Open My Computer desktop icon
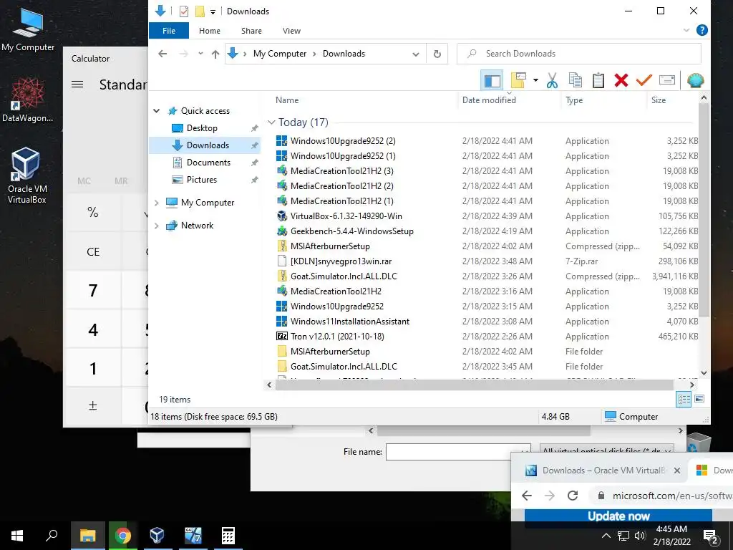 point(28,30)
